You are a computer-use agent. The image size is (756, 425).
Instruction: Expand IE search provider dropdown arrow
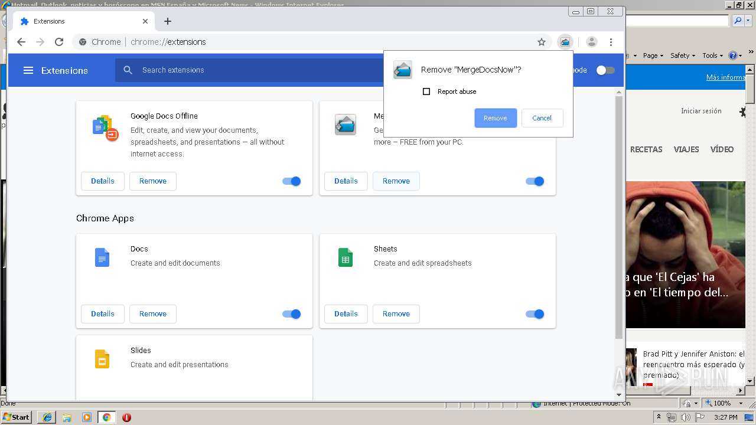pyautogui.click(x=748, y=21)
